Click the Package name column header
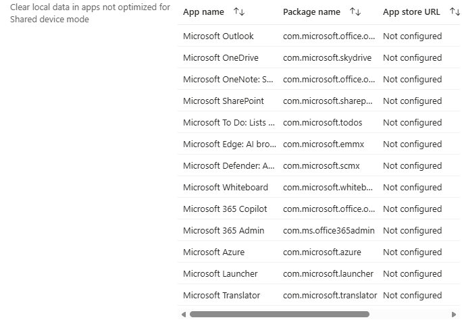Image resolution: width=462 pixels, height=324 pixels. point(311,12)
